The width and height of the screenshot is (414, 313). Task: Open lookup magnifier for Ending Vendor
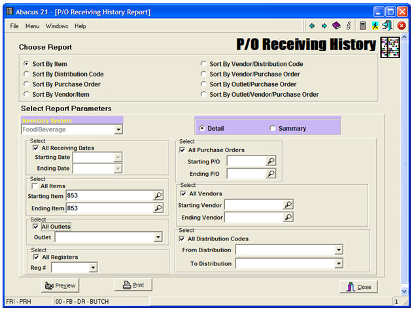pos(288,217)
